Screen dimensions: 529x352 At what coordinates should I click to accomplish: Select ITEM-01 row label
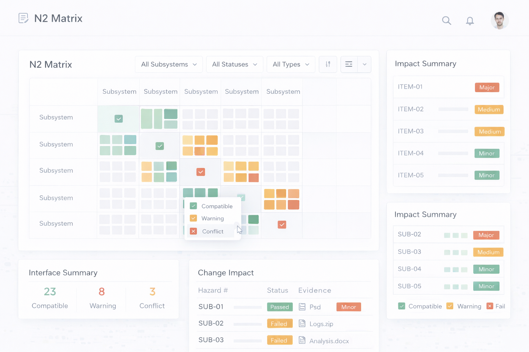pyautogui.click(x=410, y=87)
